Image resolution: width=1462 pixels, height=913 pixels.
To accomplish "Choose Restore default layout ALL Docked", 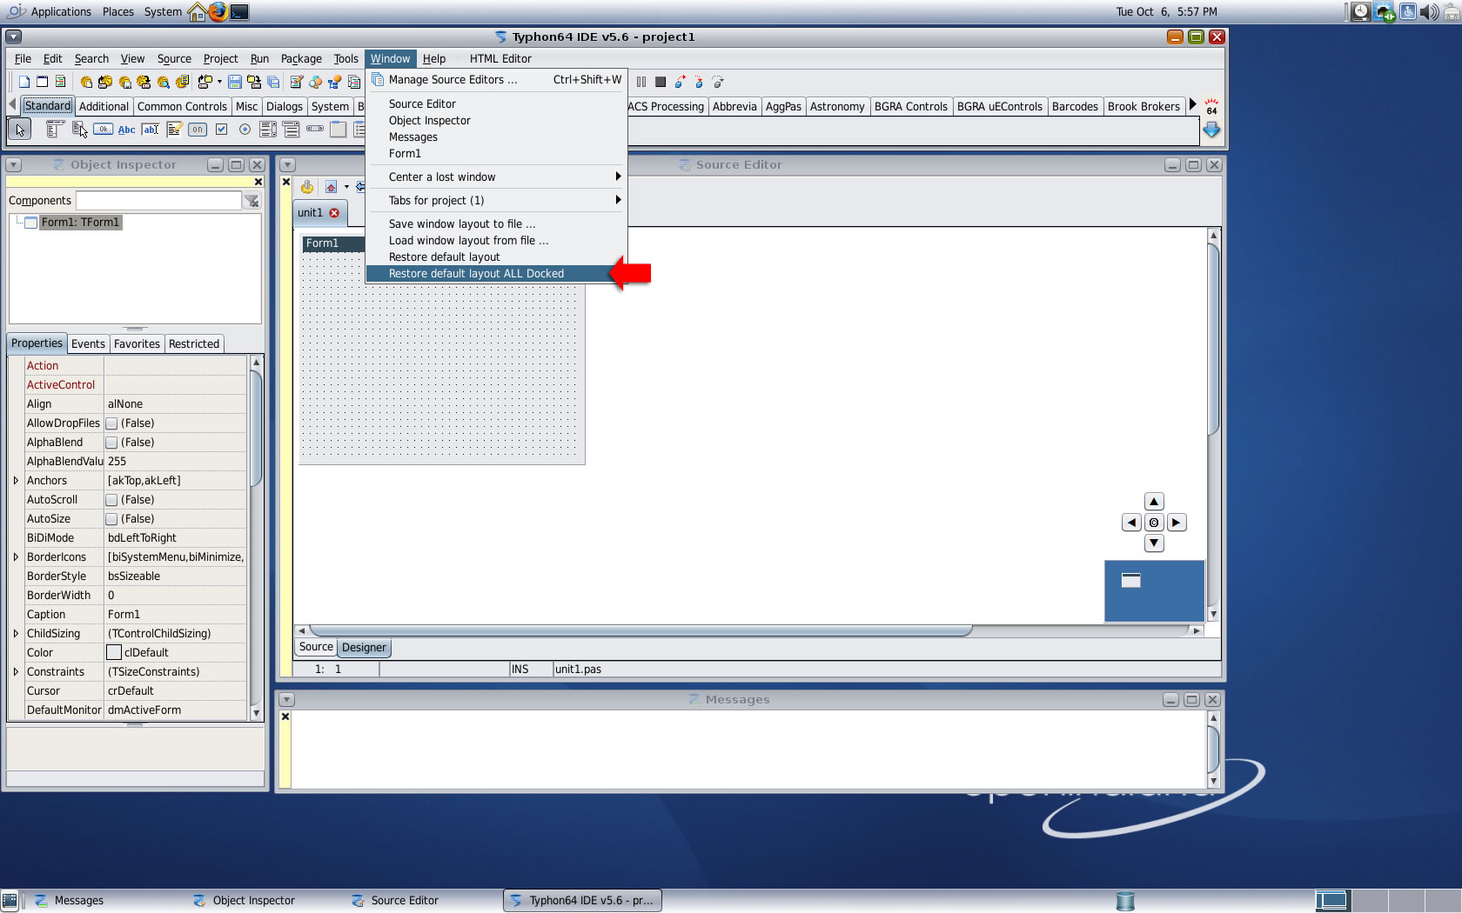I will [x=496, y=273].
